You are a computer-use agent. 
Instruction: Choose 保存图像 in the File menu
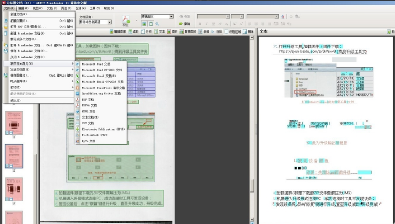tap(39, 76)
